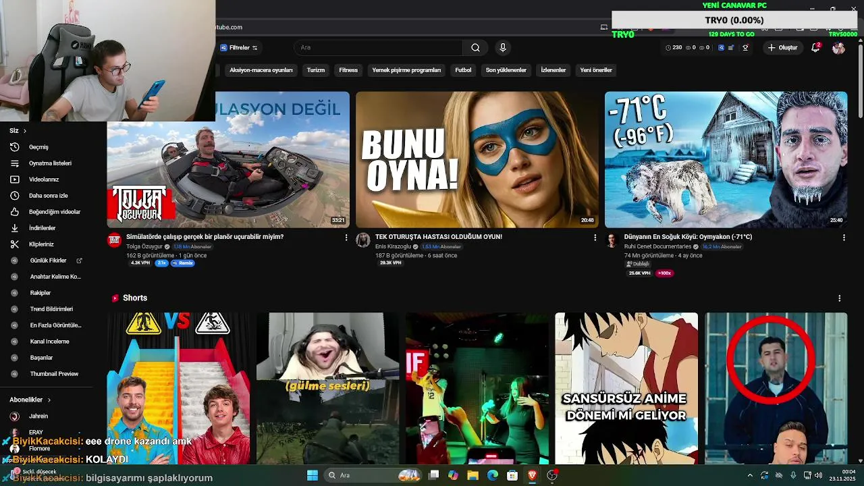Open gülme sesleri Short thumbnail
The height and width of the screenshot is (486, 864).
pos(327,388)
